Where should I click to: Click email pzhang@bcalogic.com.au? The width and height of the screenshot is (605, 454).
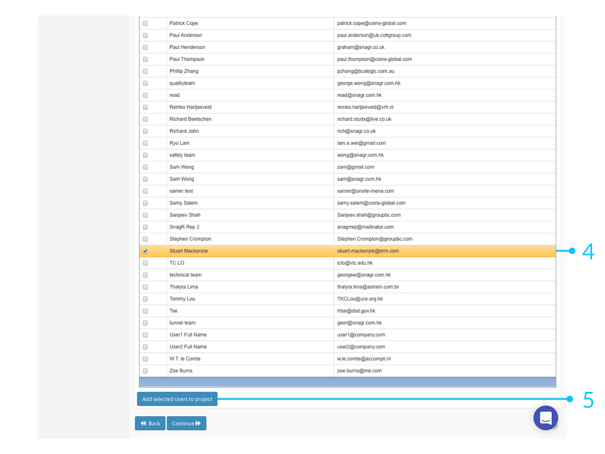[x=366, y=71]
